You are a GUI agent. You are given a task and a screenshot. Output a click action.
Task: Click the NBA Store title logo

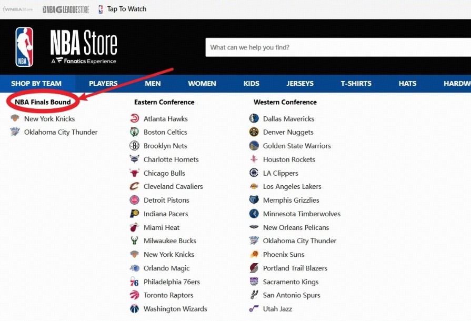click(84, 47)
